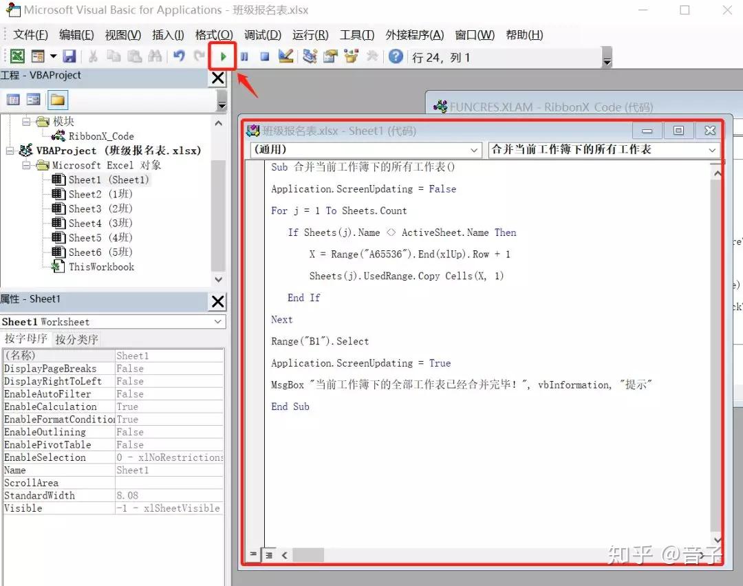Click Procedure View button at code window bottom

click(253, 554)
